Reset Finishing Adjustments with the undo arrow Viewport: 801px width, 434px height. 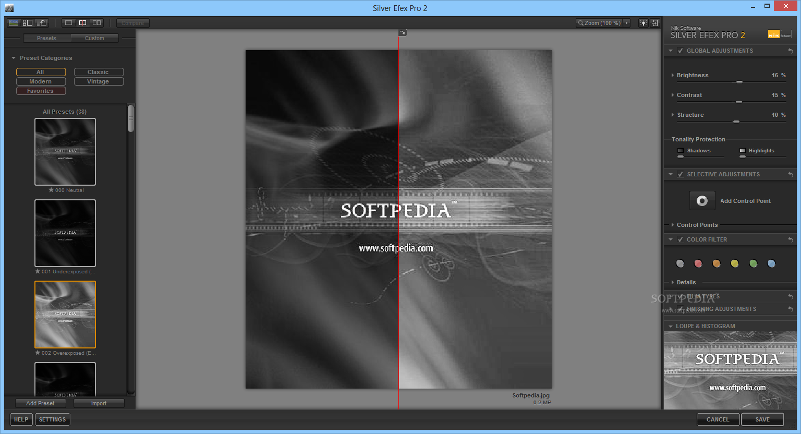coord(791,309)
